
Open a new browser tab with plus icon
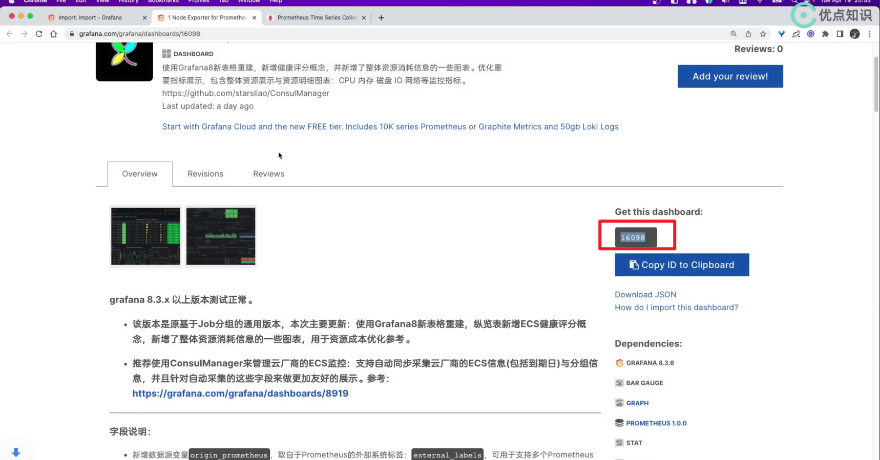click(x=381, y=17)
